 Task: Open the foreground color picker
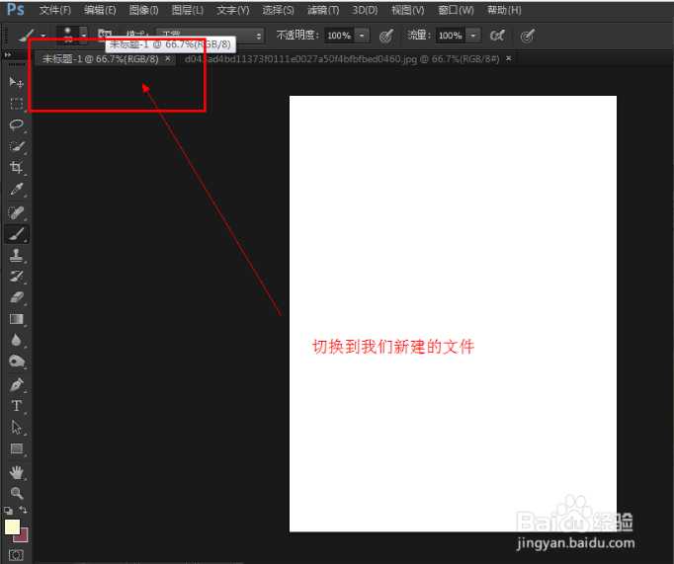(x=12, y=527)
